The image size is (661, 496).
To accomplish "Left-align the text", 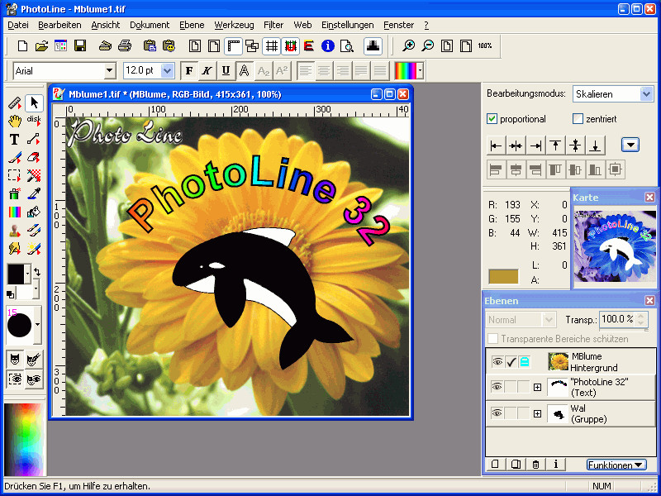I will [x=305, y=71].
